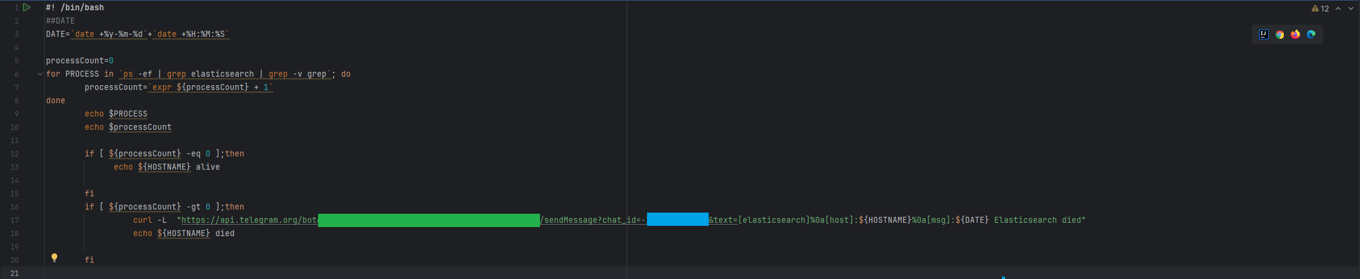Jump to previous highlighted warning arrow
The height and width of the screenshot is (279, 1360).
coord(1338,8)
